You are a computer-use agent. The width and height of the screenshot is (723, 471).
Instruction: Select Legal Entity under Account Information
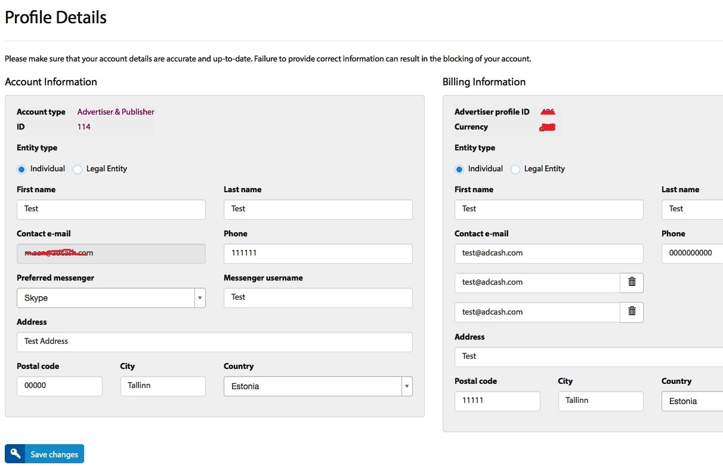pos(78,170)
